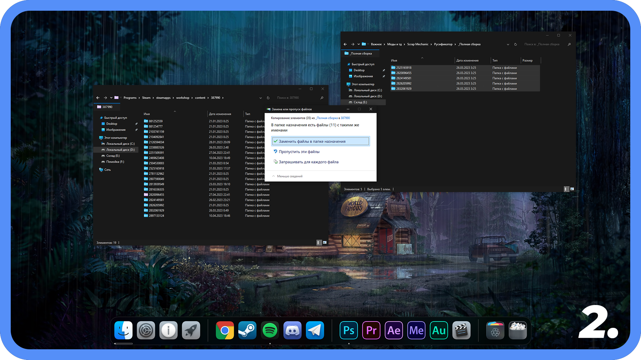Launch Adobe Premiere Pro from the dock
The image size is (641, 360).
pos(371,330)
